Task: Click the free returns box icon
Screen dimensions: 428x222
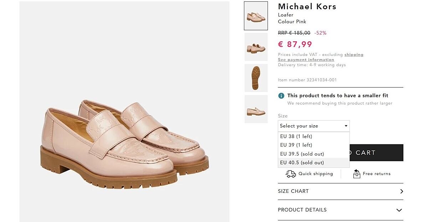Action: (357, 174)
